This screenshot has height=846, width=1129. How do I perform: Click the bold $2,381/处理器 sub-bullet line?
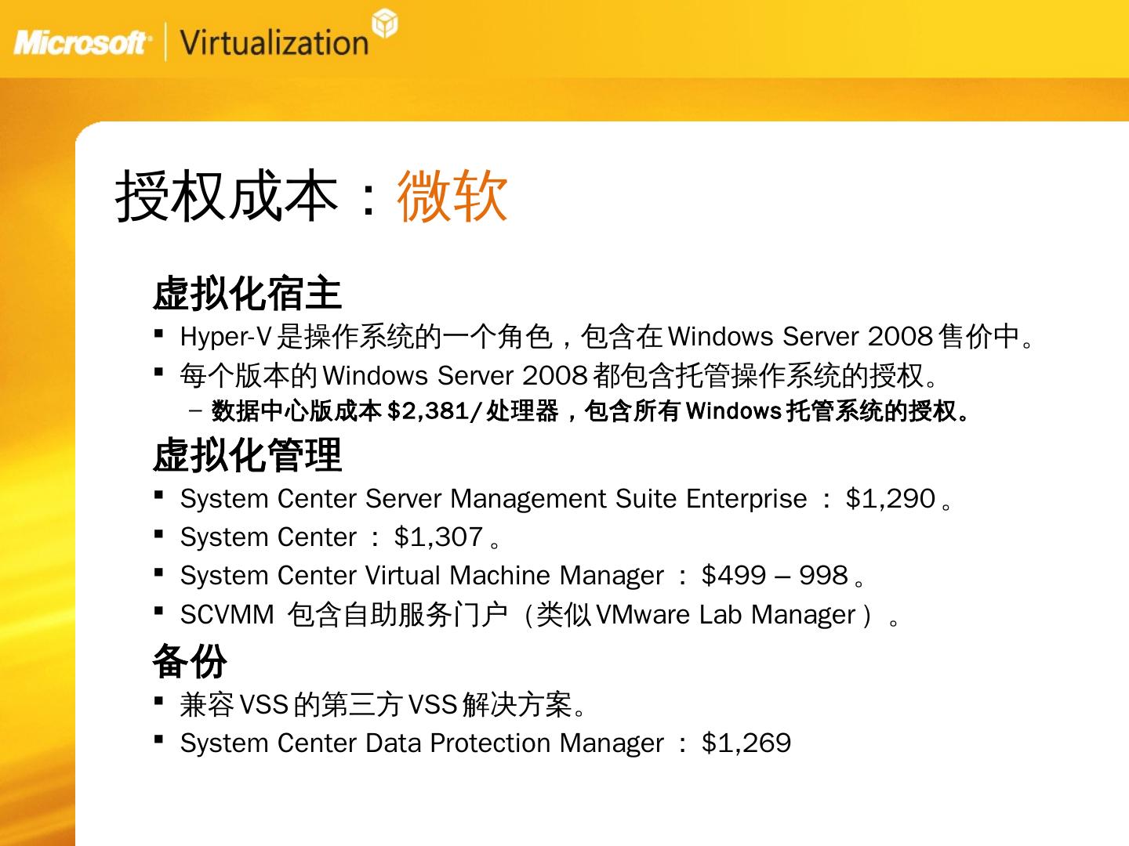tap(590, 411)
